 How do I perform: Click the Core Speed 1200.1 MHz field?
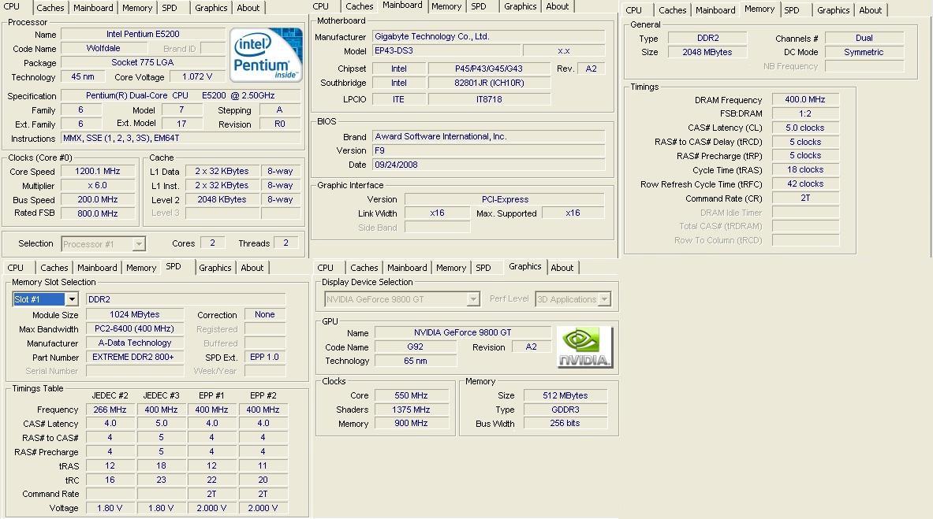pos(97,171)
